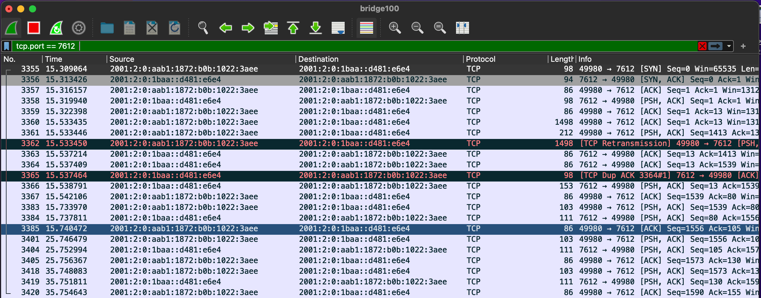Select packet 3360 with length 1498
The height and width of the screenshot is (298, 761).
tap(380, 122)
